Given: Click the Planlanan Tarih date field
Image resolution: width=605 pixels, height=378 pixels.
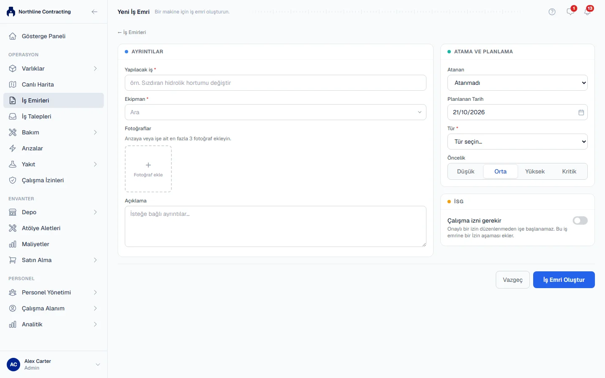Looking at the screenshot, I should coord(518,112).
